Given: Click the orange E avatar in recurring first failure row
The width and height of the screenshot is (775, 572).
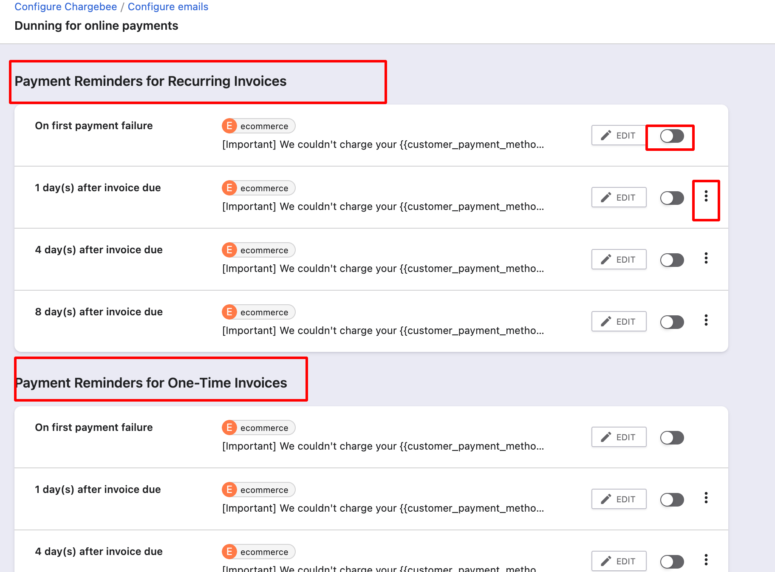Looking at the screenshot, I should point(229,126).
